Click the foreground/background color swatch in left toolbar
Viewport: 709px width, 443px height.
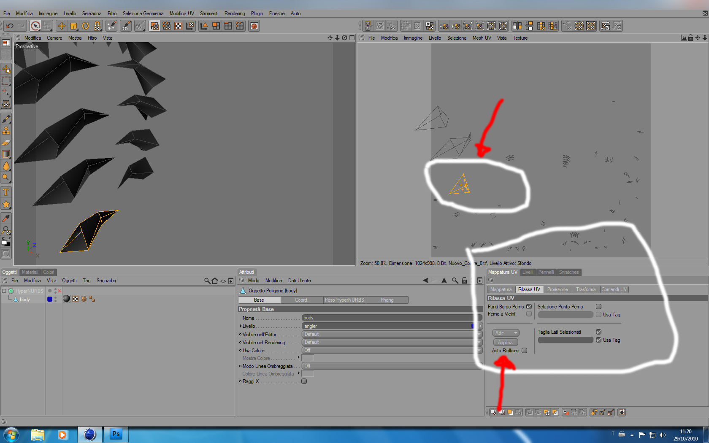point(6,242)
